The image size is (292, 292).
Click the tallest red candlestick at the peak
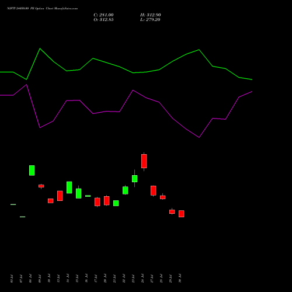(144, 161)
